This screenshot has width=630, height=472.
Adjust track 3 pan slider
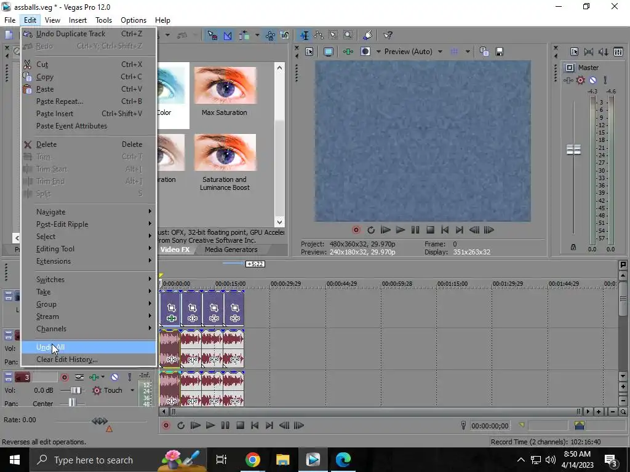point(72,403)
